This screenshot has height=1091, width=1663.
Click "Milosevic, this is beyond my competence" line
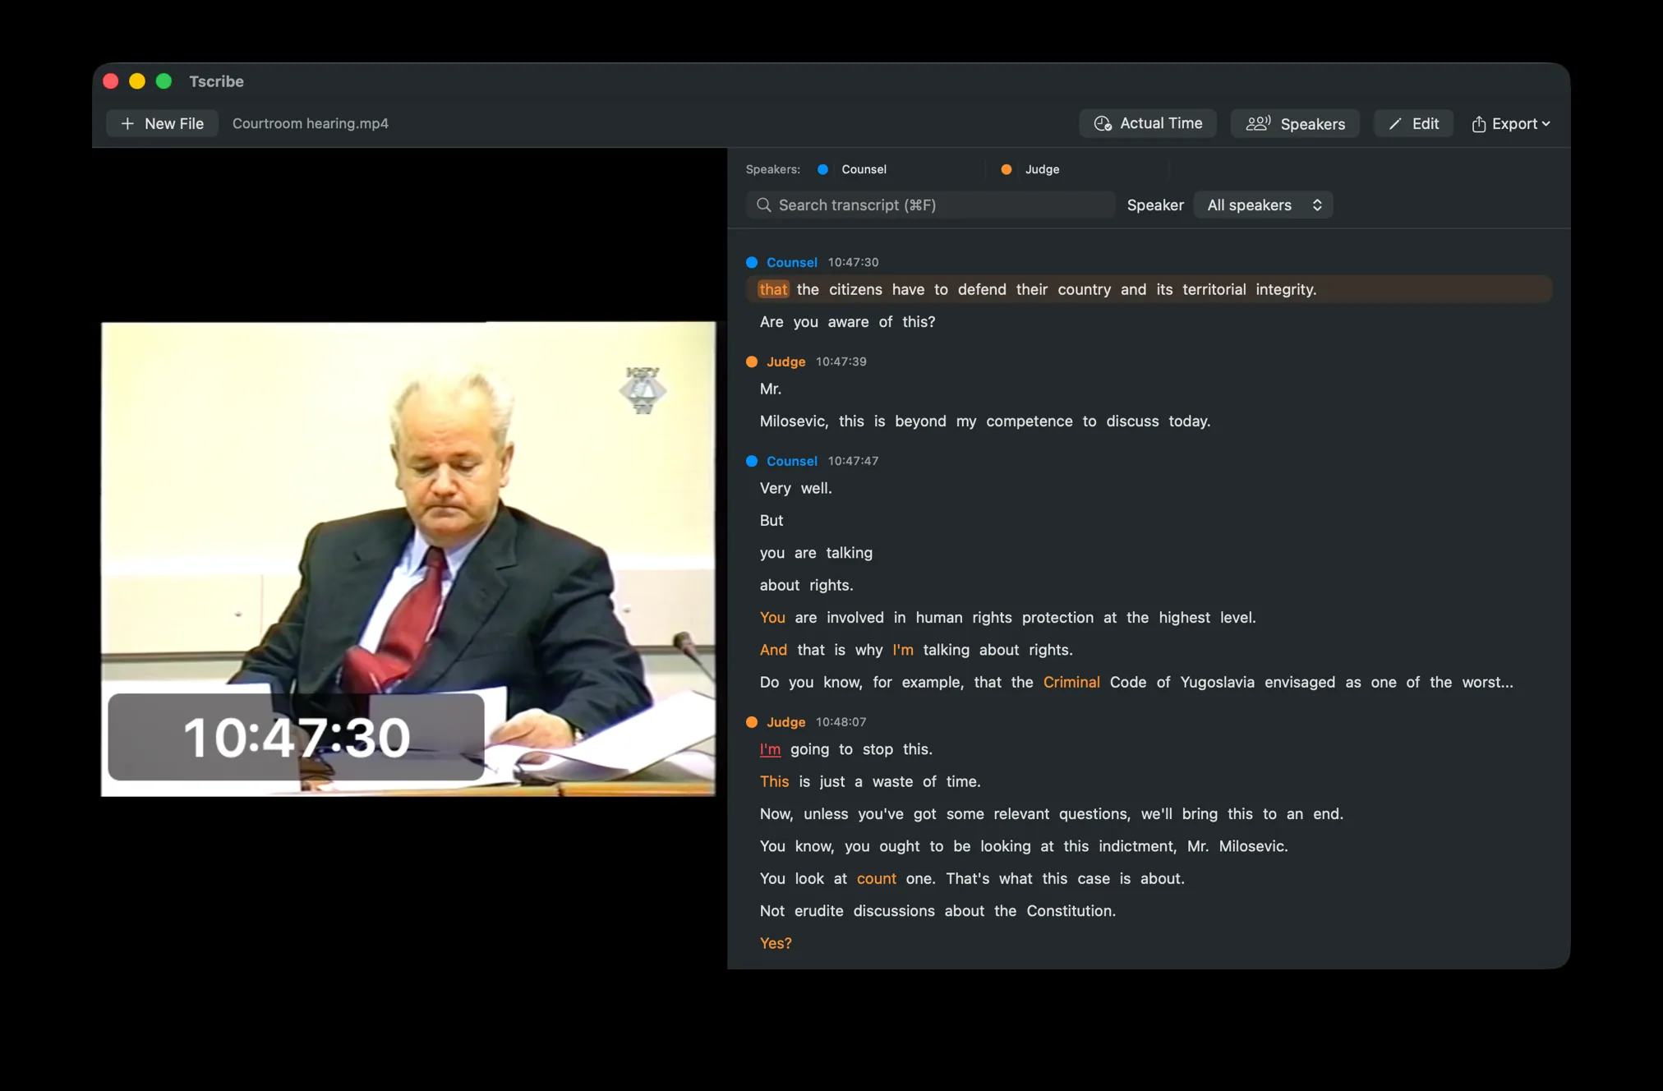(984, 421)
